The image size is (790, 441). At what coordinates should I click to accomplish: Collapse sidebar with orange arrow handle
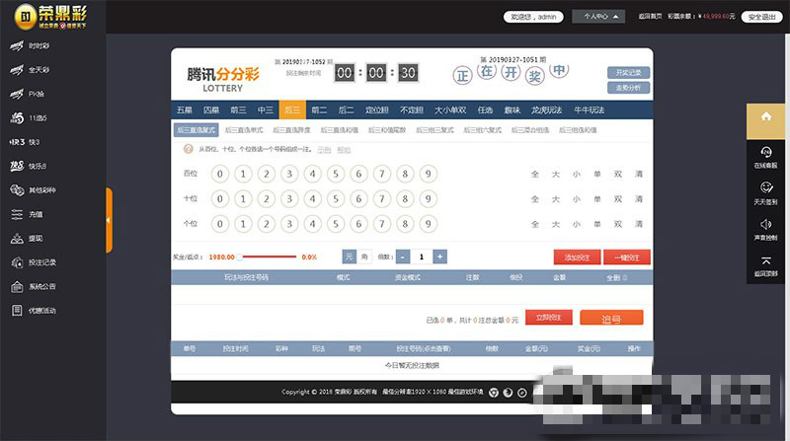point(109,220)
